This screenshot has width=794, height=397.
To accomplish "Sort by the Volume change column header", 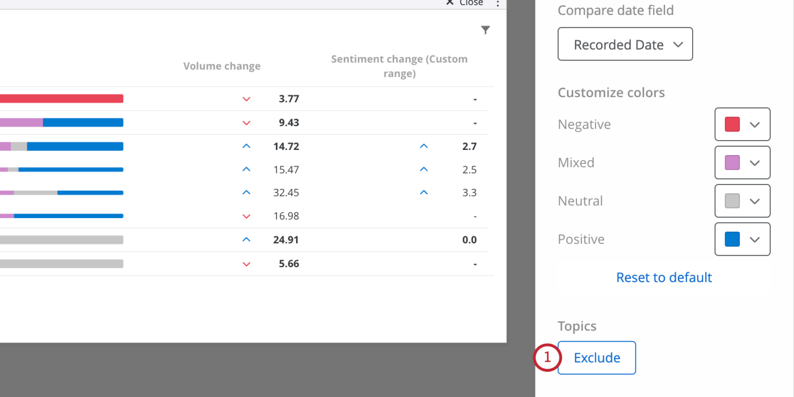I will coord(222,66).
